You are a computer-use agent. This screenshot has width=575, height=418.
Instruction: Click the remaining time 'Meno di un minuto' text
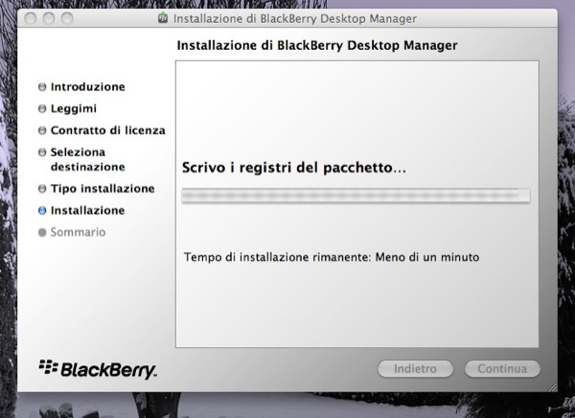[x=427, y=257]
